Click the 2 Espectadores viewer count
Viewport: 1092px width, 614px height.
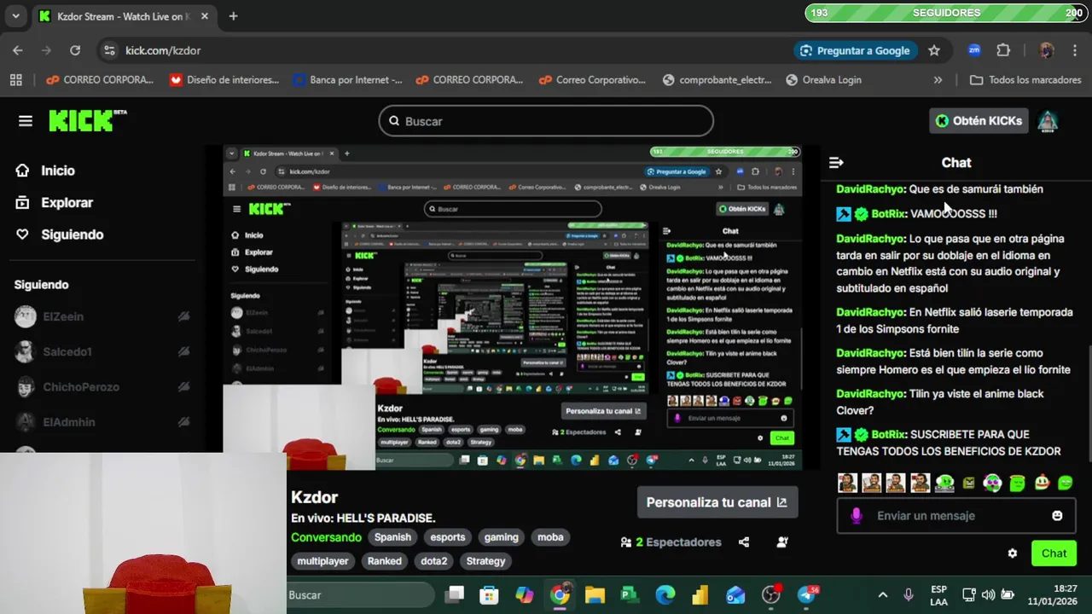click(671, 542)
